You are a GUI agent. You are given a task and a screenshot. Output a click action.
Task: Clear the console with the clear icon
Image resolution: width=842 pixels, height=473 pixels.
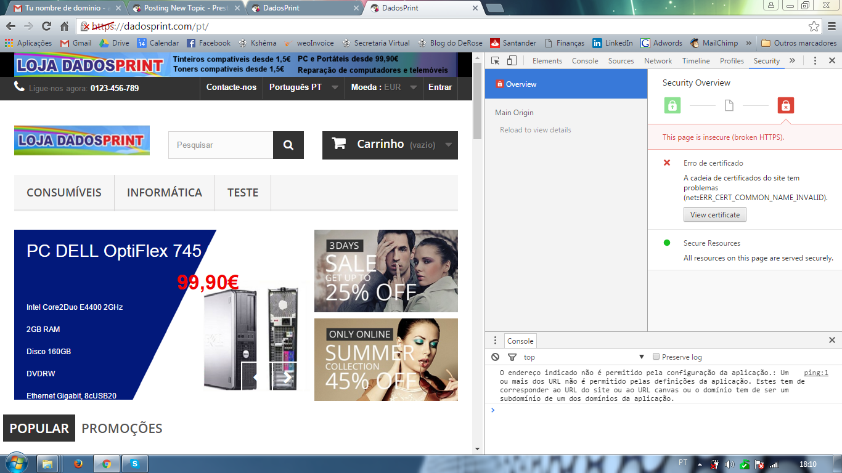[496, 357]
